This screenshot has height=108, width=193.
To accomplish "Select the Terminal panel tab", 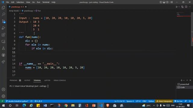I will (37, 80).
